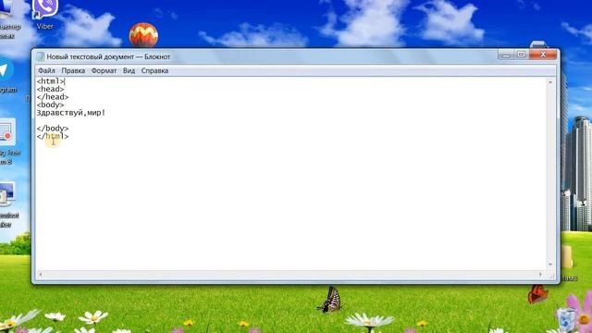Viewport: 592px width, 333px height.
Task: Click the Notepad icon in title bar
Action: click(40, 56)
